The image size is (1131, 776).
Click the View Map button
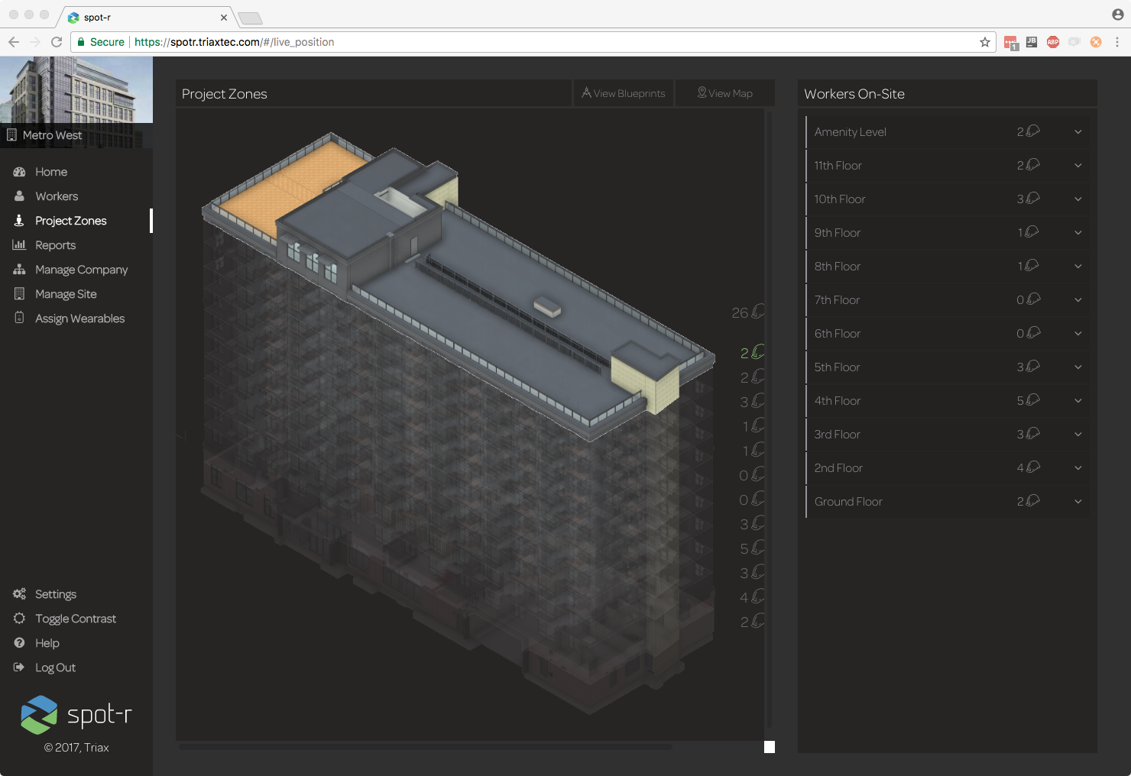point(724,93)
